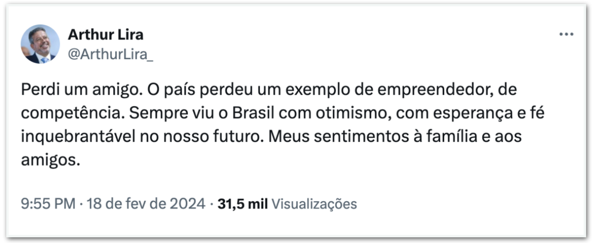Click the final word 'amigos.' of the tweet
This screenshot has height=243, width=592.
coord(51,160)
